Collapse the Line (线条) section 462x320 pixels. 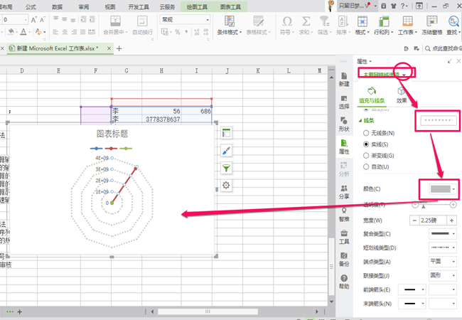click(x=360, y=120)
